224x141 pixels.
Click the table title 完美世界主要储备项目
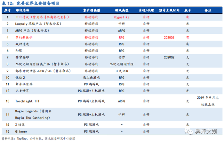tap(38, 3)
